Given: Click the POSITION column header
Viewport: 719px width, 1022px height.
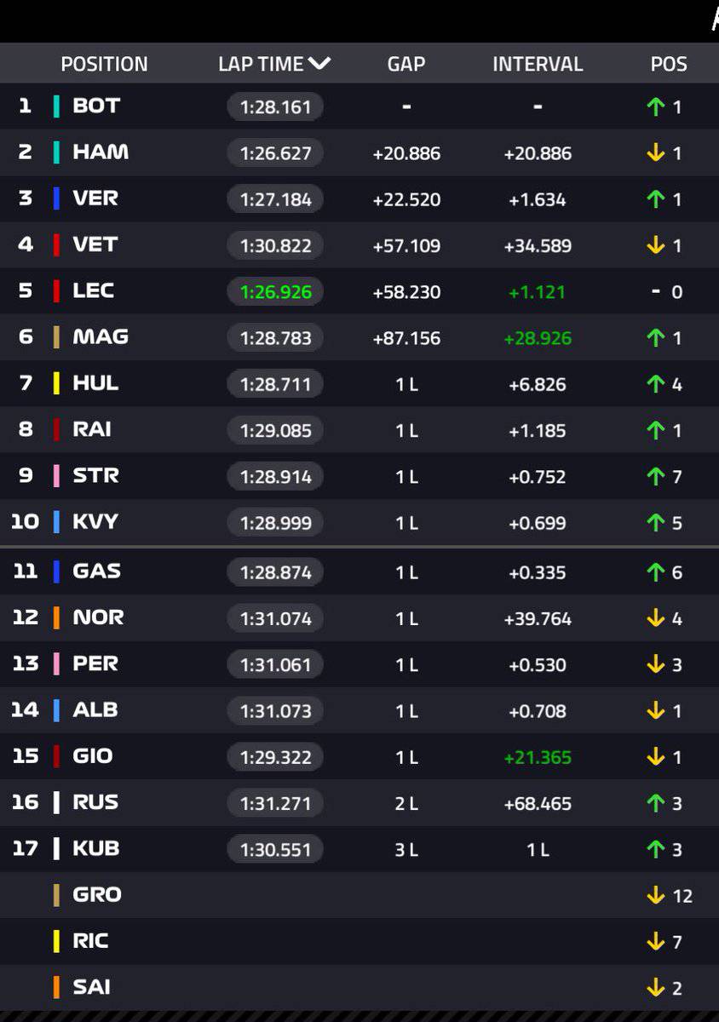Looking at the screenshot, I should (104, 64).
